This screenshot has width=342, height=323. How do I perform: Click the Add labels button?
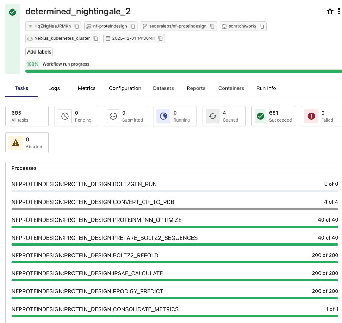tap(39, 51)
